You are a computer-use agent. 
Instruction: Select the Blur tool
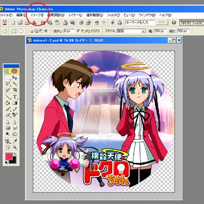pos(8,122)
